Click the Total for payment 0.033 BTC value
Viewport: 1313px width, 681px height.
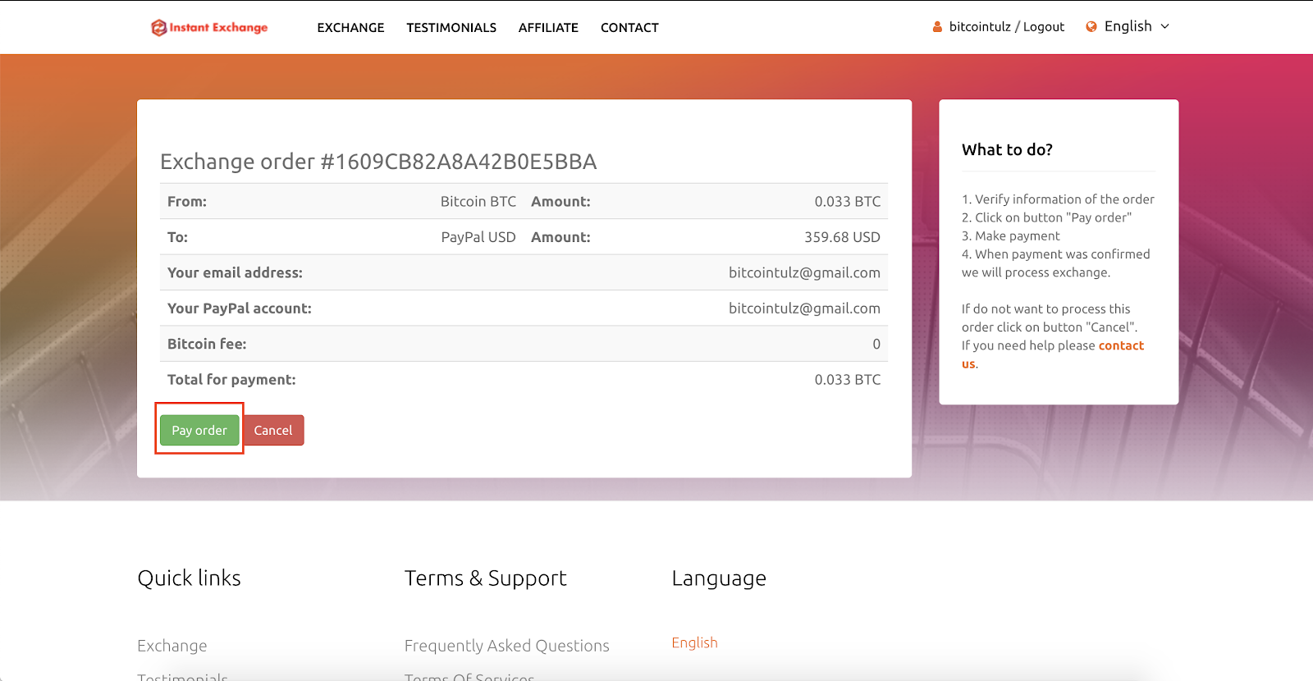pyautogui.click(x=848, y=380)
